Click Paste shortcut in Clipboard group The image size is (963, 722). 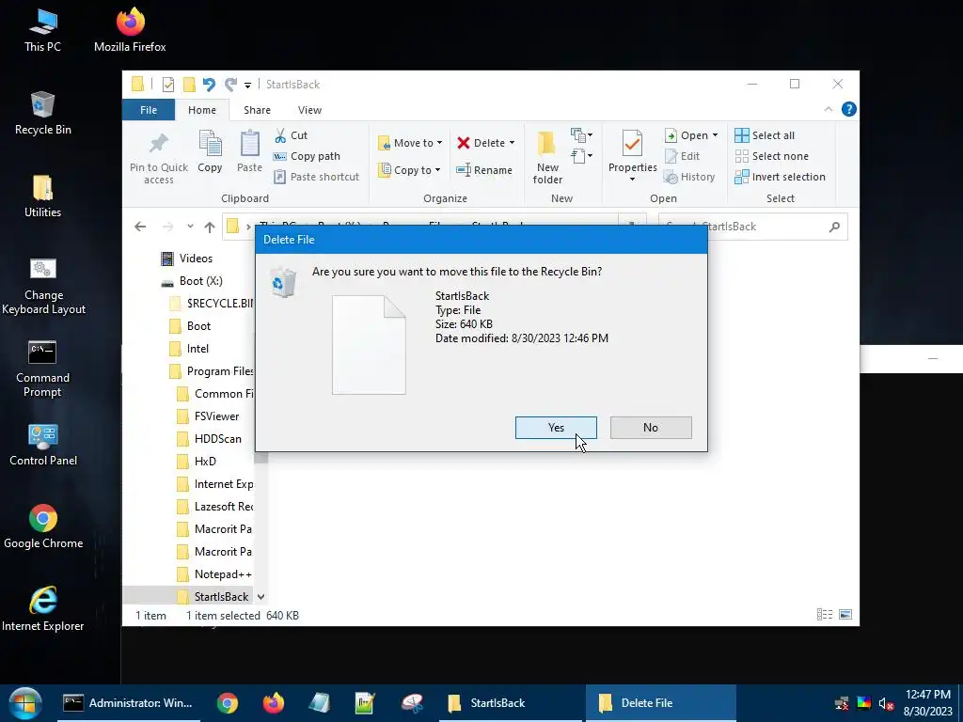[316, 177]
